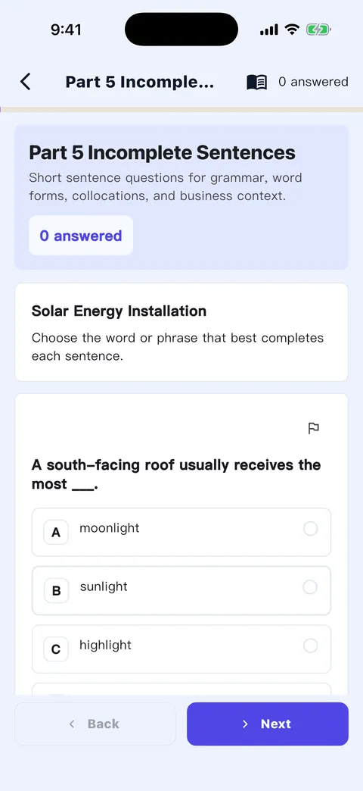
Task: Tap the 'Part 5 Incomple...' header title
Action: click(x=139, y=82)
